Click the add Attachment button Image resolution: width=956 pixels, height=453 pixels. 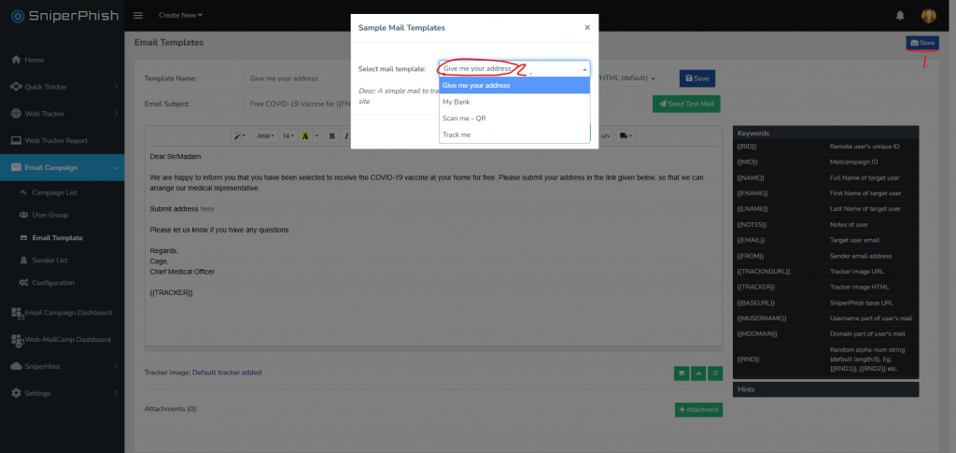[x=698, y=410]
